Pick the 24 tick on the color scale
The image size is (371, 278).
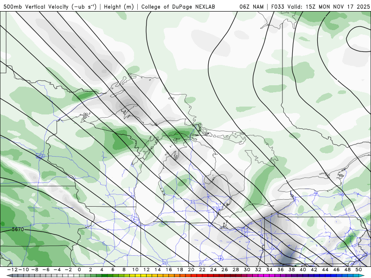tap(213, 270)
